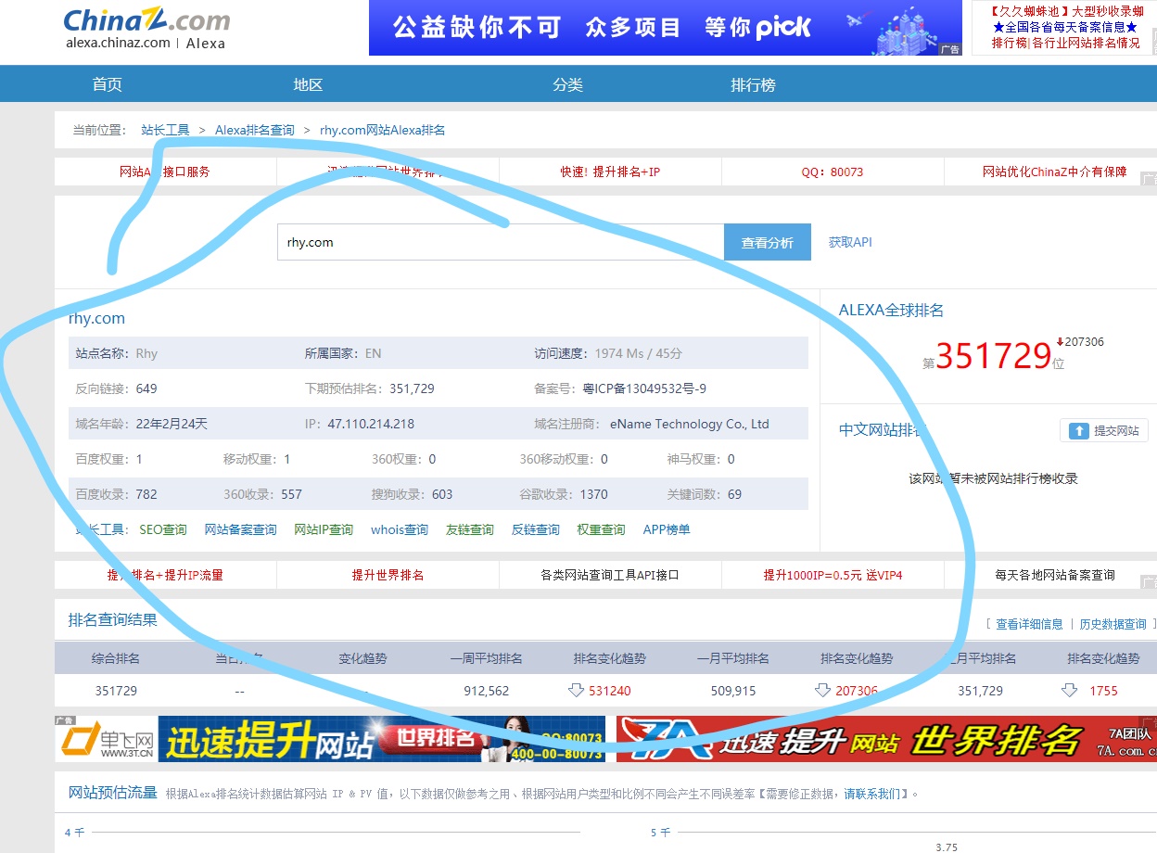Open the 权重查询 tool link

[601, 529]
